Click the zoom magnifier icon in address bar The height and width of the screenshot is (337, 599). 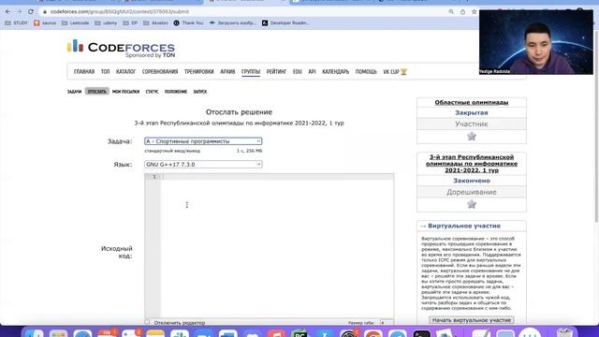click(451, 12)
